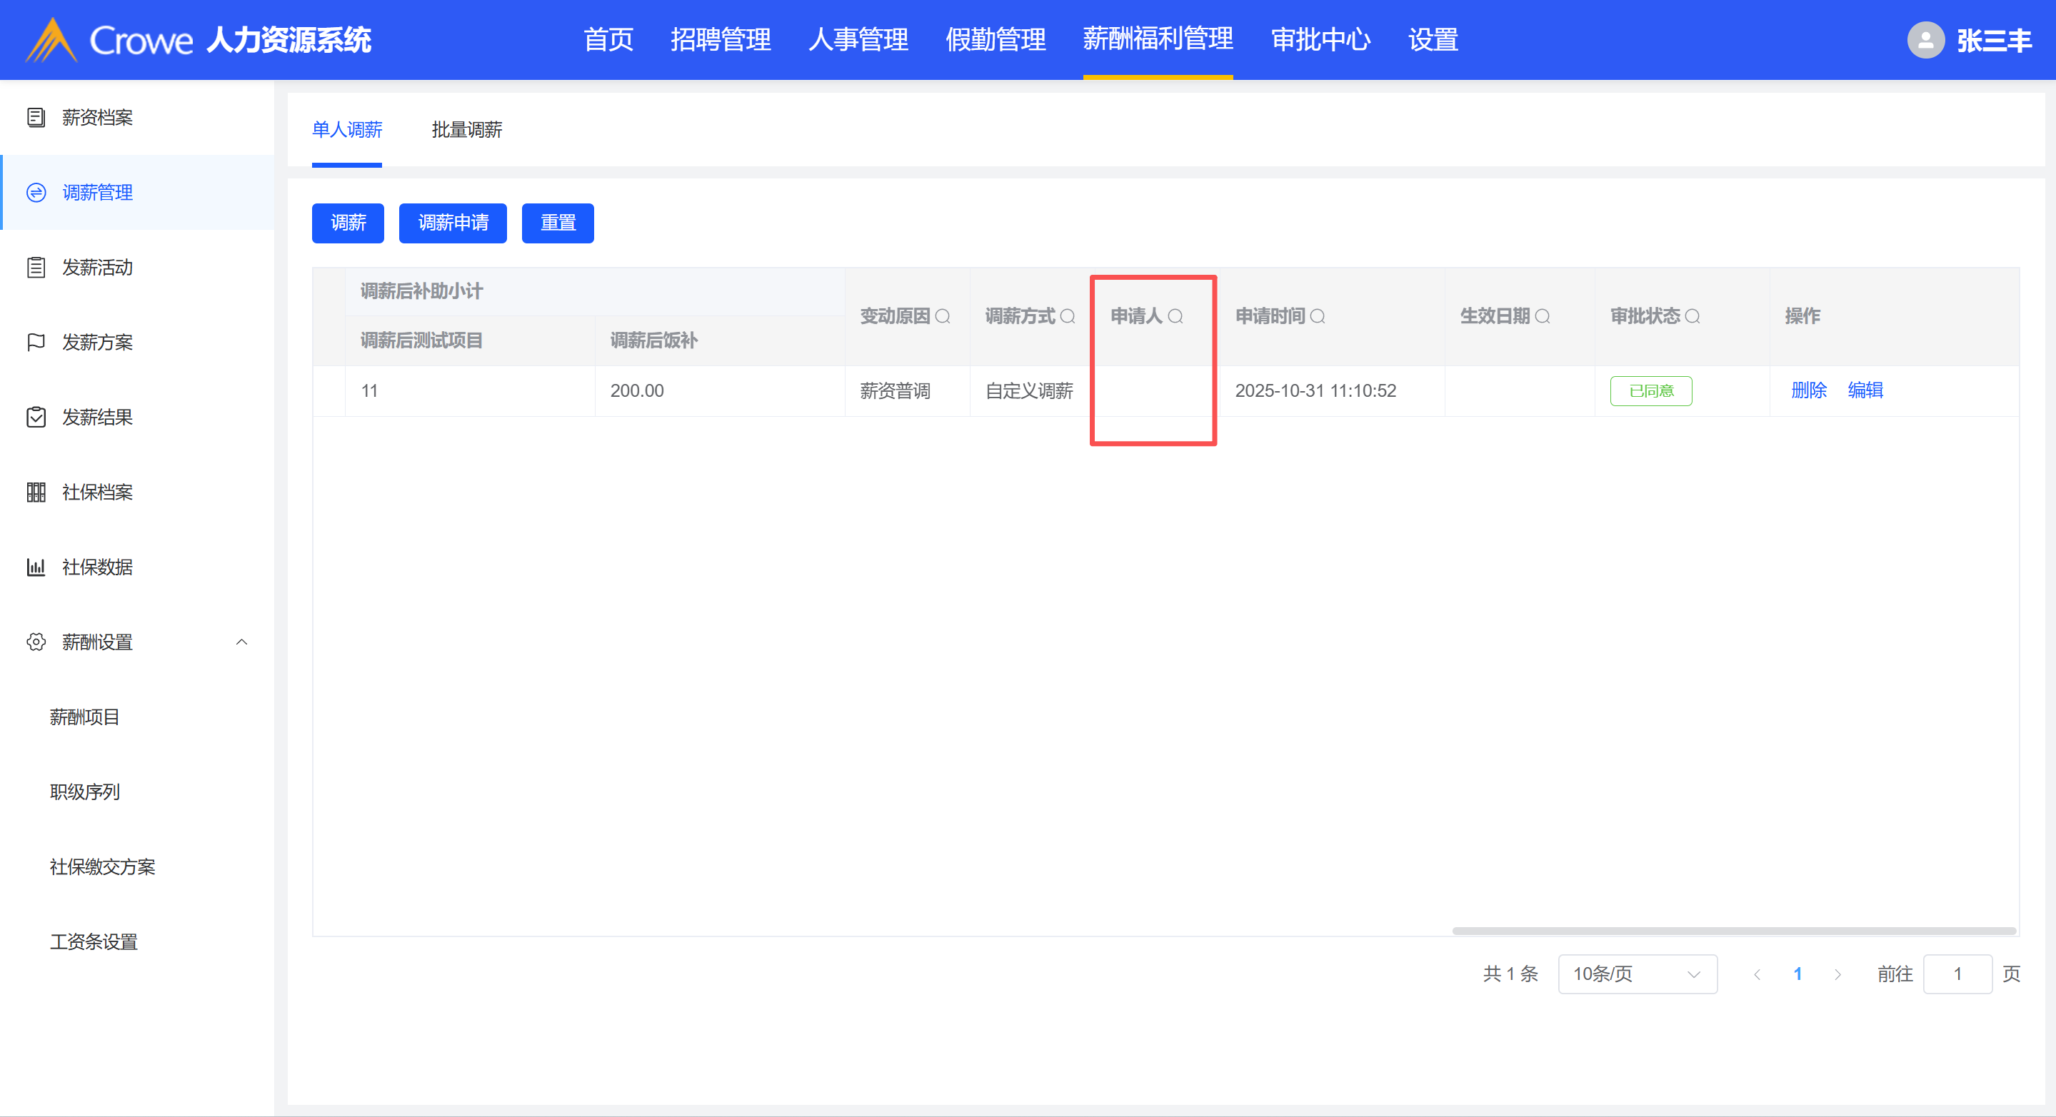Click the search icon beside 申请时间 header
Screen dimensions: 2056x1117
[x=1318, y=317]
